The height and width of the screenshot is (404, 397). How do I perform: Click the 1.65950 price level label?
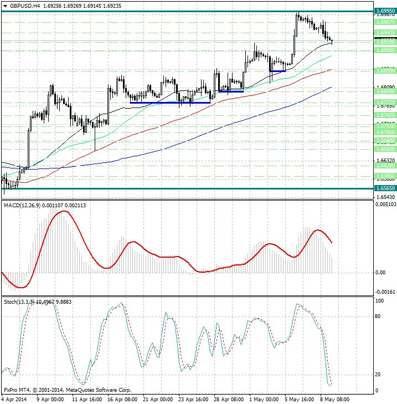click(385, 176)
